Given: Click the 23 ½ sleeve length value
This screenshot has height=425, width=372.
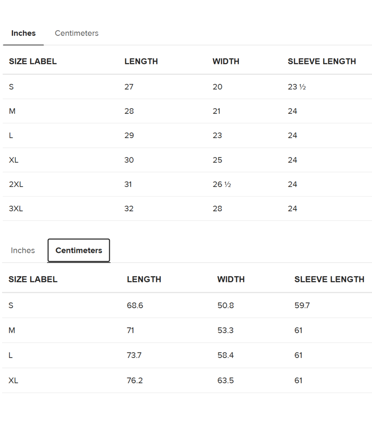Looking at the screenshot, I should pos(297,87).
